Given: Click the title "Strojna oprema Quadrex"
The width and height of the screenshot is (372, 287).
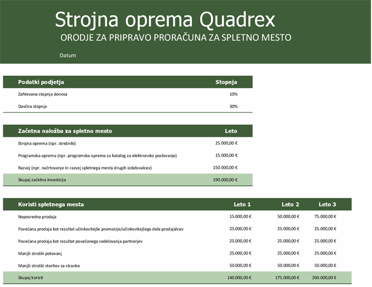Looking at the screenshot, I should tap(165, 20).
